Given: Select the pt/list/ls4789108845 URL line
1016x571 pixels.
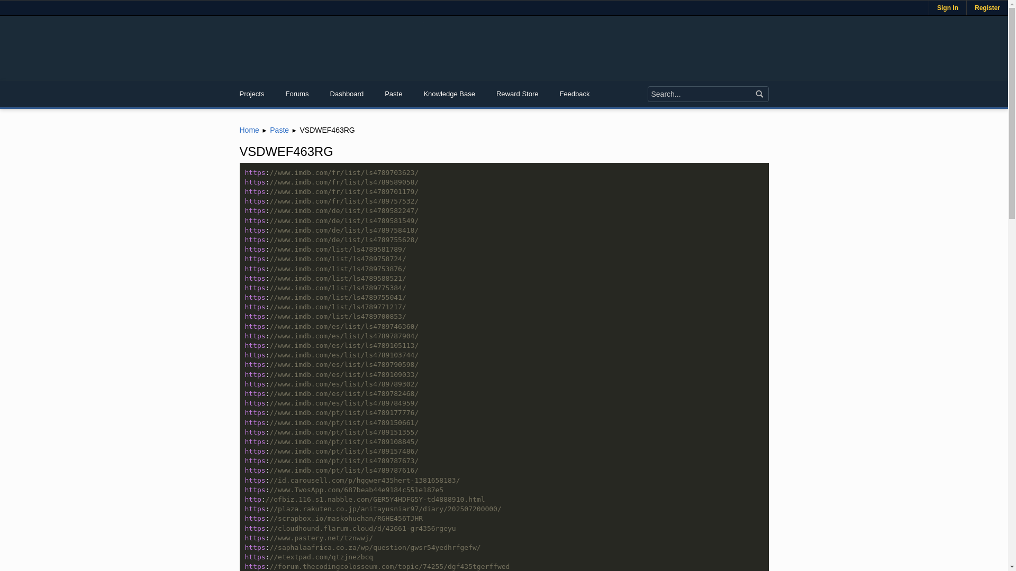Looking at the screenshot, I should (x=331, y=442).
